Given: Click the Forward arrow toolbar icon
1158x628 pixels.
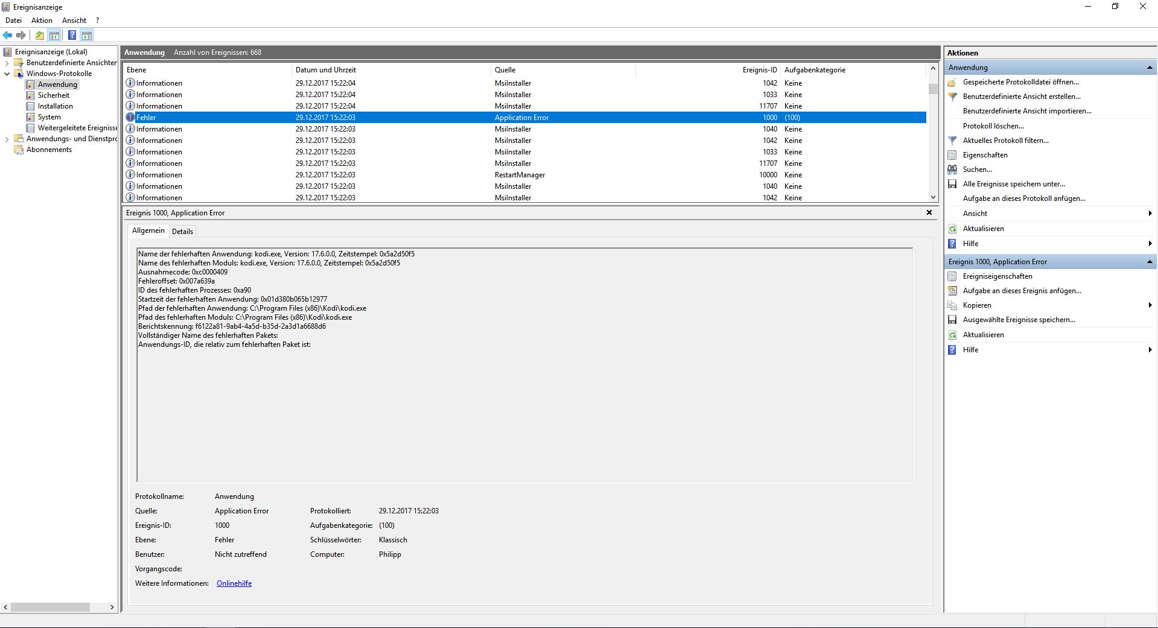Looking at the screenshot, I should (x=21, y=35).
